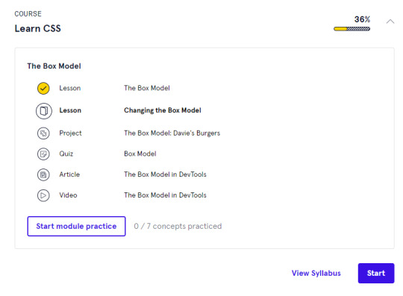This screenshot has height=296, width=403.
Task: Click the 36% course progress bar
Action: [352, 29]
